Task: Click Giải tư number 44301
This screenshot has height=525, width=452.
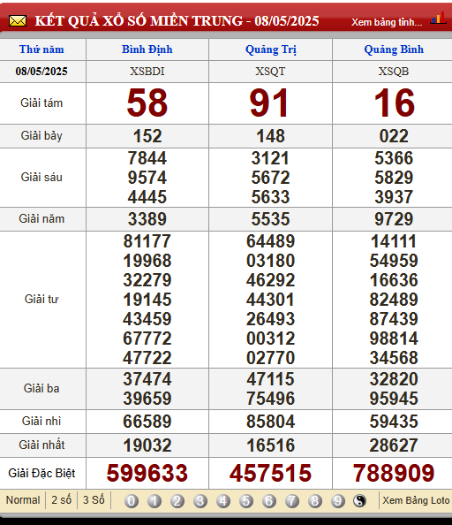Action: [270, 300]
